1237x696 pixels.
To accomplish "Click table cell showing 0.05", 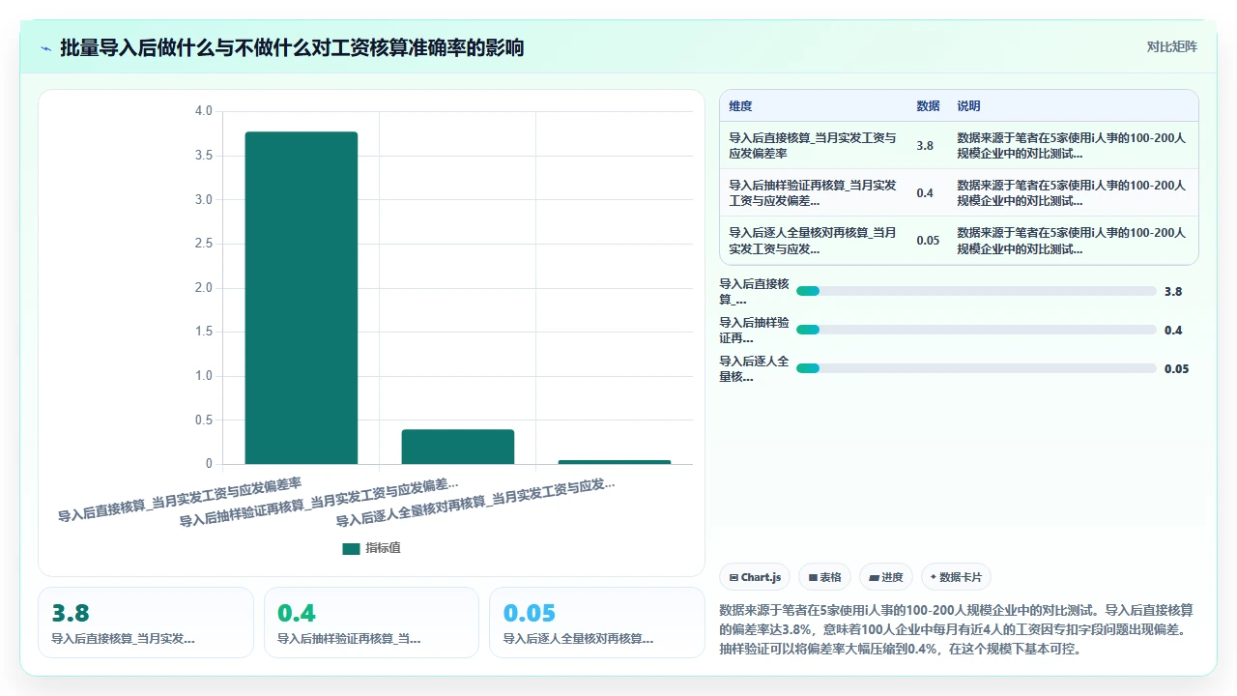I will (x=928, y=241).
